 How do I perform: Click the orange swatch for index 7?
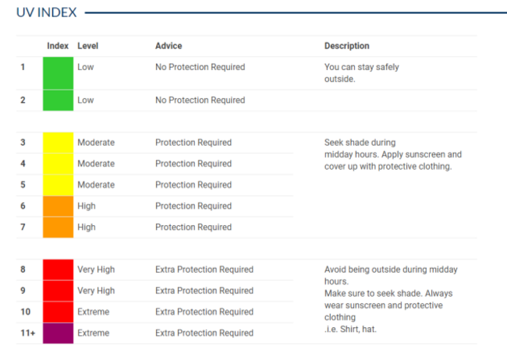[x=58, y=227]
